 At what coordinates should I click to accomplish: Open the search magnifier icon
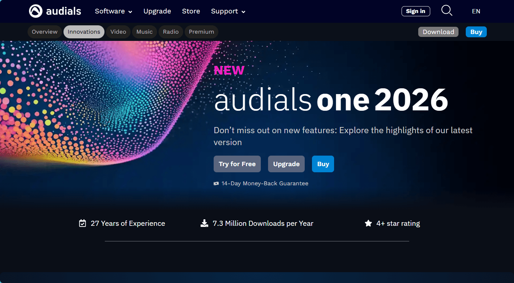tap(447, 10)
